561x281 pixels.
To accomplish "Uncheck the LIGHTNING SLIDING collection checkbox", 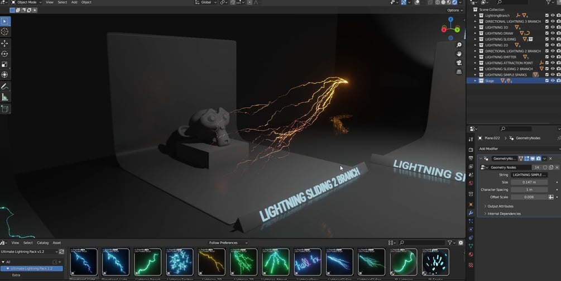I will 546,39.
